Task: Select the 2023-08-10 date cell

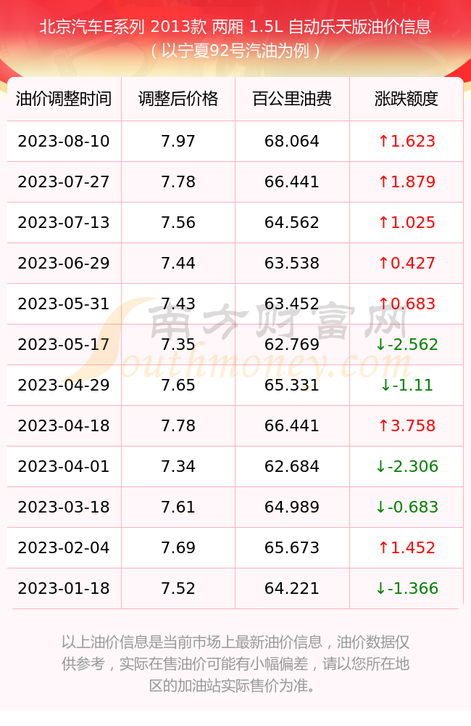Action: [64, 142]
